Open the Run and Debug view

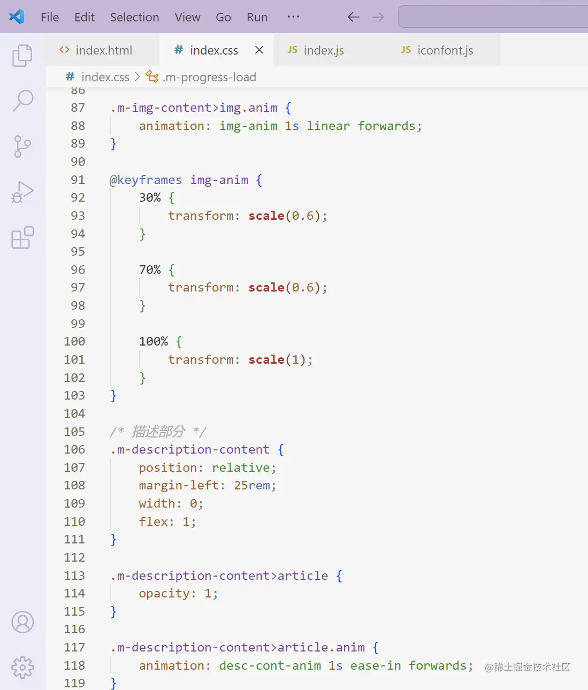click(22, 192)
